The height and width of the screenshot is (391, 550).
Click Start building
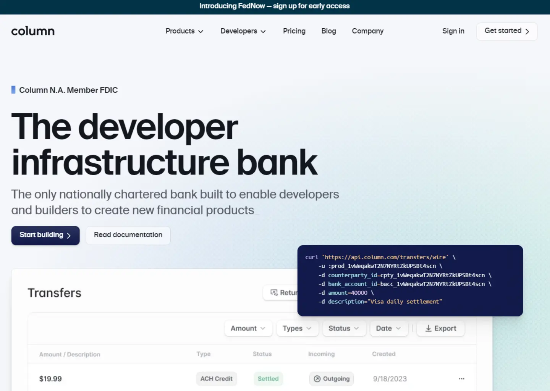pyautogui.click(x=45, y=235)
